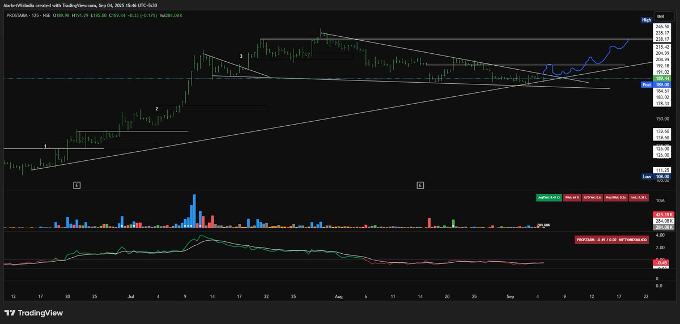This screenshot has height=324, width=680.
Task: Select the text annotation 2 on chart
Action: pyautogui.click(x=157, y=108)
